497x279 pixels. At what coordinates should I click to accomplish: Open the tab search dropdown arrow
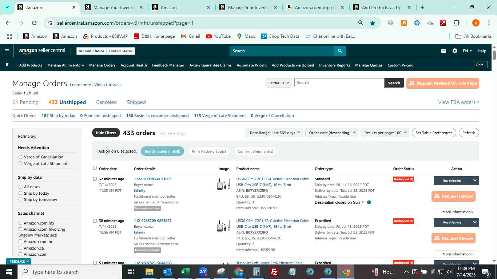7,7
